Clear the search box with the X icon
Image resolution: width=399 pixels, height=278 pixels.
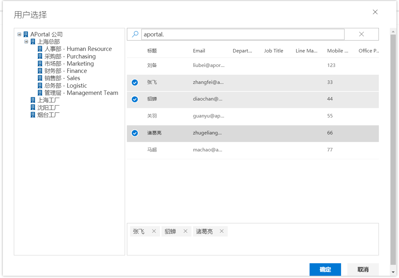coord(361,34)
